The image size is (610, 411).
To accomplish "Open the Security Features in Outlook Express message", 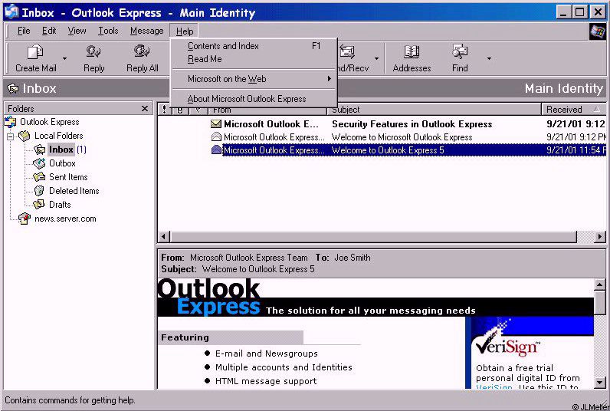I will click(x=412, y=124).
